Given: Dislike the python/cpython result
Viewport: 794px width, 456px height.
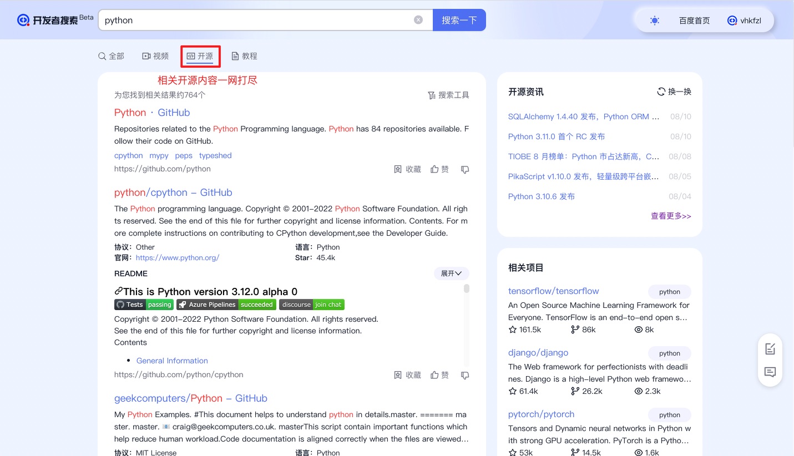Looking at the screenshot, I should click(465, 375).
